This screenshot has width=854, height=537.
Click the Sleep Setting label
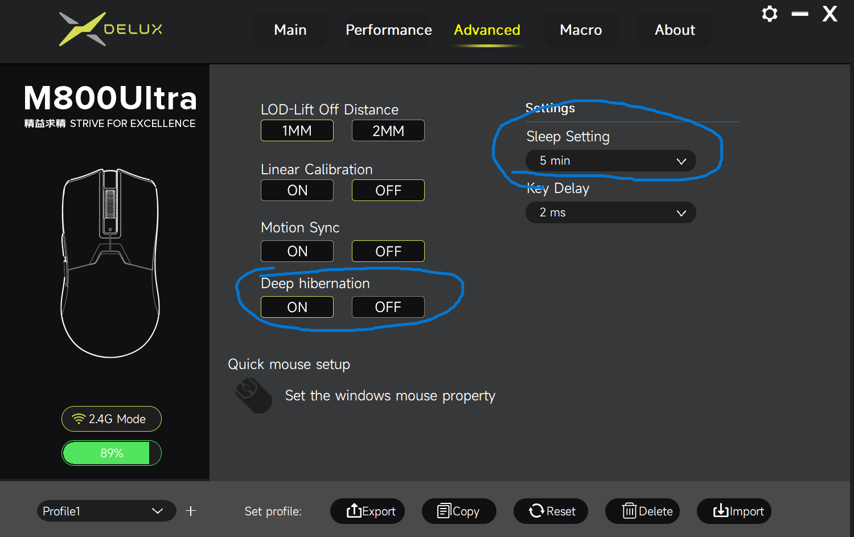[x=568, y=137]
